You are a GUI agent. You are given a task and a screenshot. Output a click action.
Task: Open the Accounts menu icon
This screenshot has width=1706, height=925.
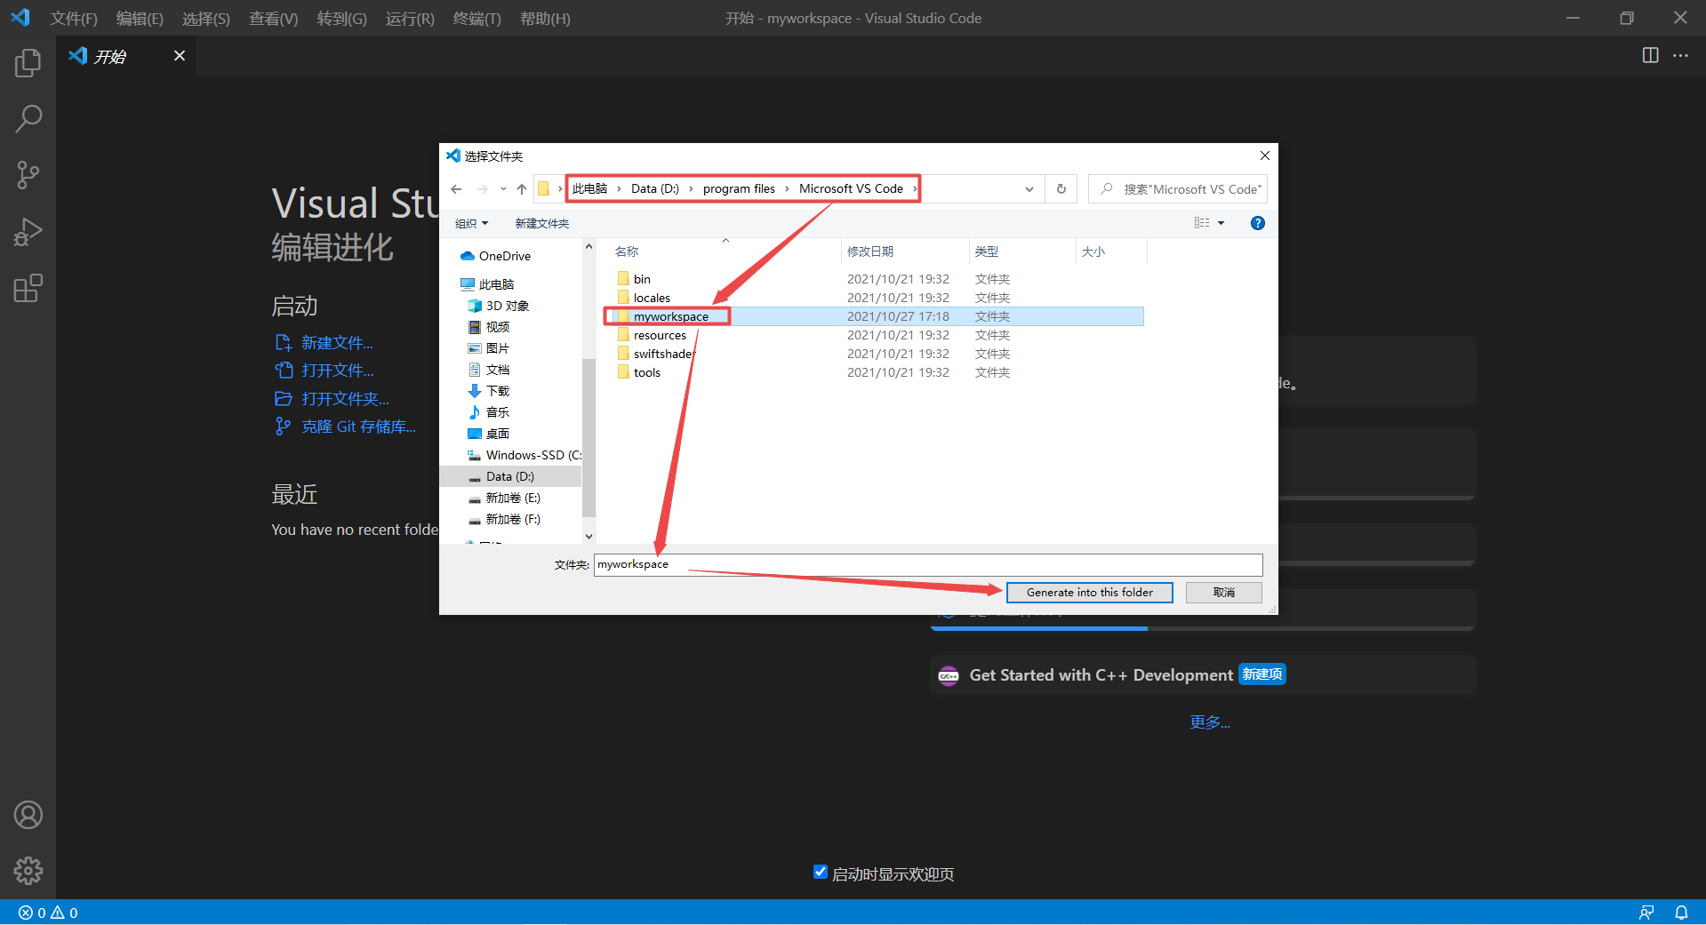pyautogui.click(x=28, y=815)
